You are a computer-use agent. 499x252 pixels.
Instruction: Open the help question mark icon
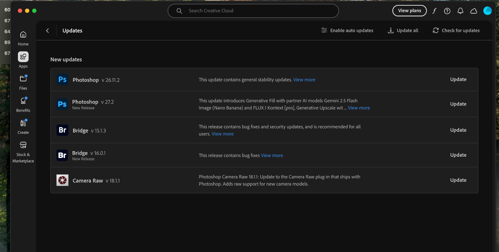click(447, 11)
